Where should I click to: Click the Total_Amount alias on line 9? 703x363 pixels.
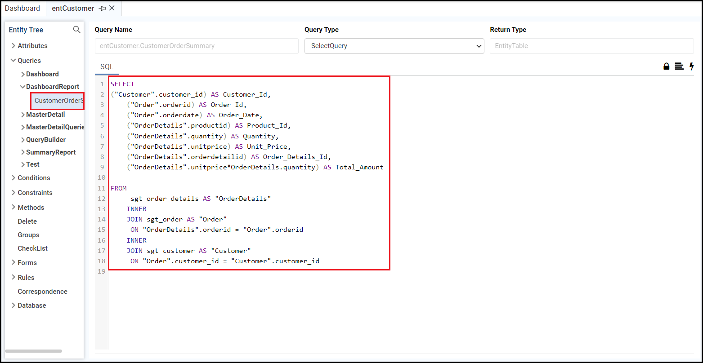tap(359, 167)
